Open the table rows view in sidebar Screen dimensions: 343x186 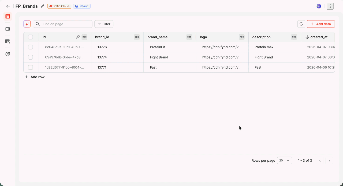tap(8, 17)
